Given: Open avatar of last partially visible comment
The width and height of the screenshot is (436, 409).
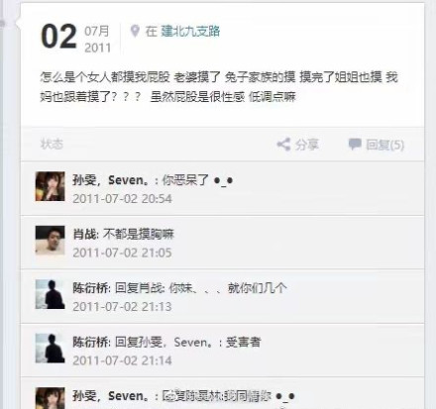Looking at the screenshot, I should [50, 398].
